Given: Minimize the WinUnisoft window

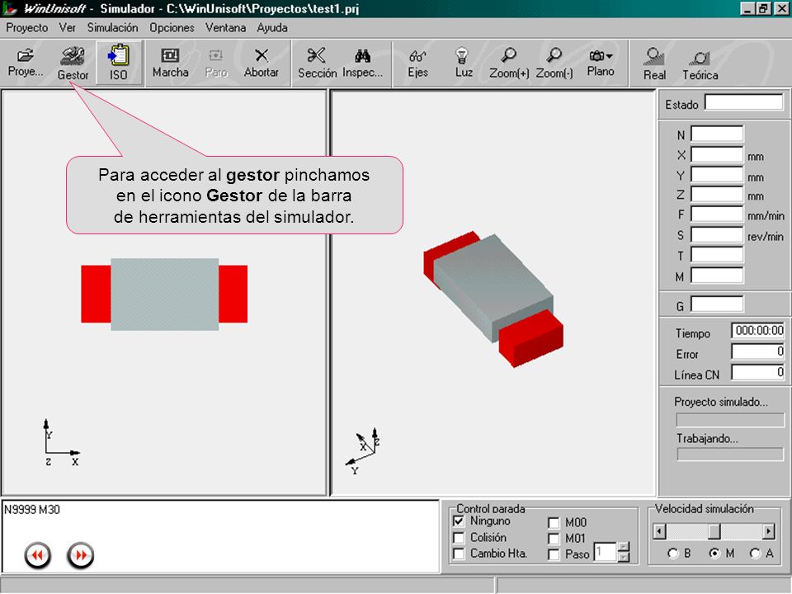Looking at the screenshot, I should 747,8.
